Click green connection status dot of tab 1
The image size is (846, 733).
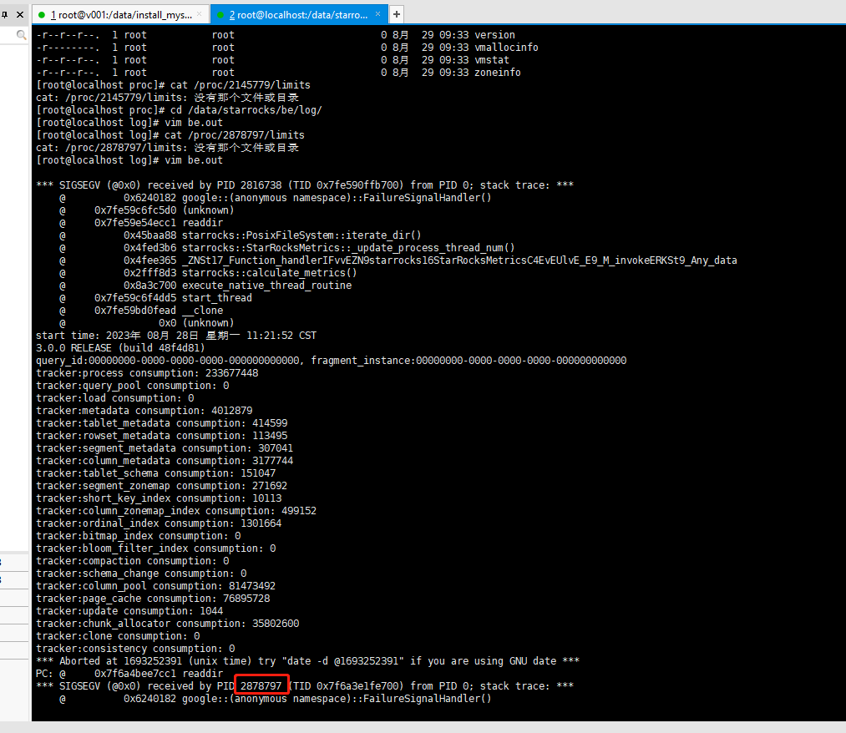[x=42, y=15]
